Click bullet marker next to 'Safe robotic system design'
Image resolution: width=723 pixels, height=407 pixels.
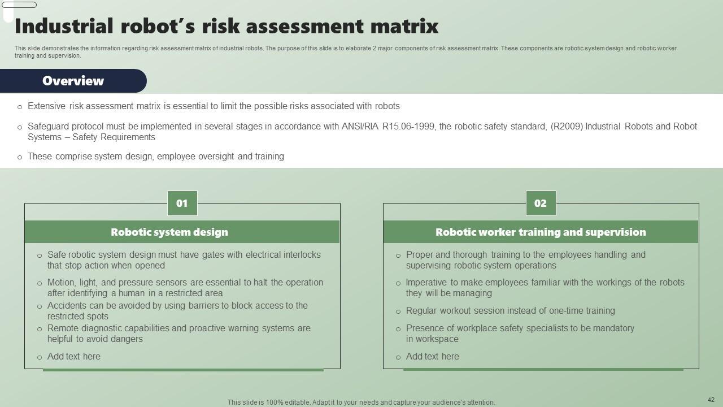(x=40, y=256)
